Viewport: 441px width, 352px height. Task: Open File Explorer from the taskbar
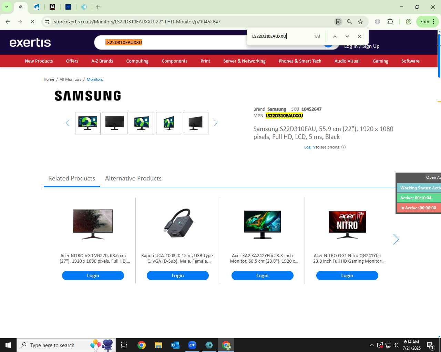click(158, 345)
